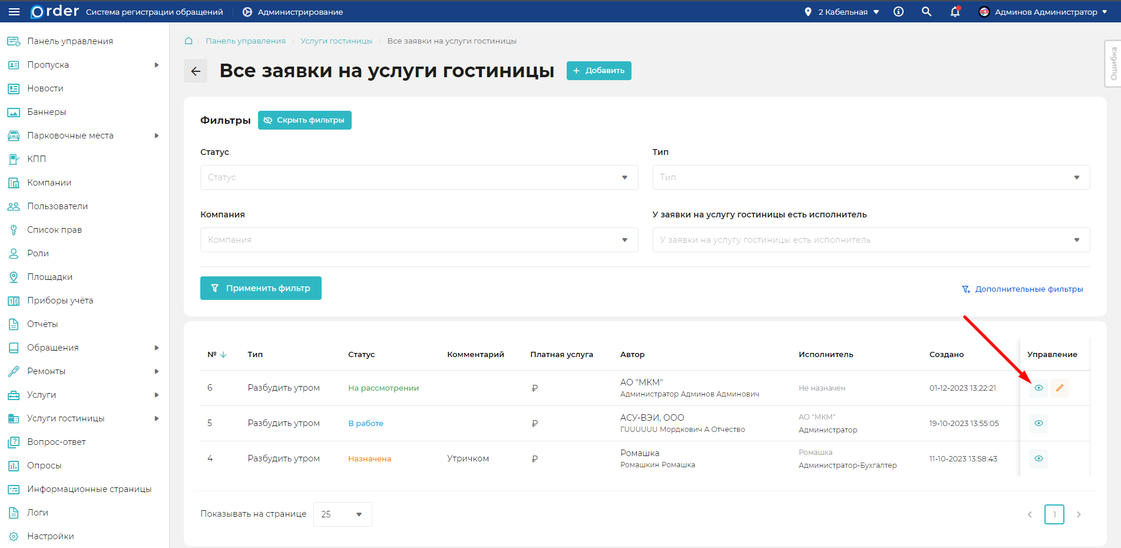
Task: View details of request 6 via eye icon
Action: (1039, 388)
